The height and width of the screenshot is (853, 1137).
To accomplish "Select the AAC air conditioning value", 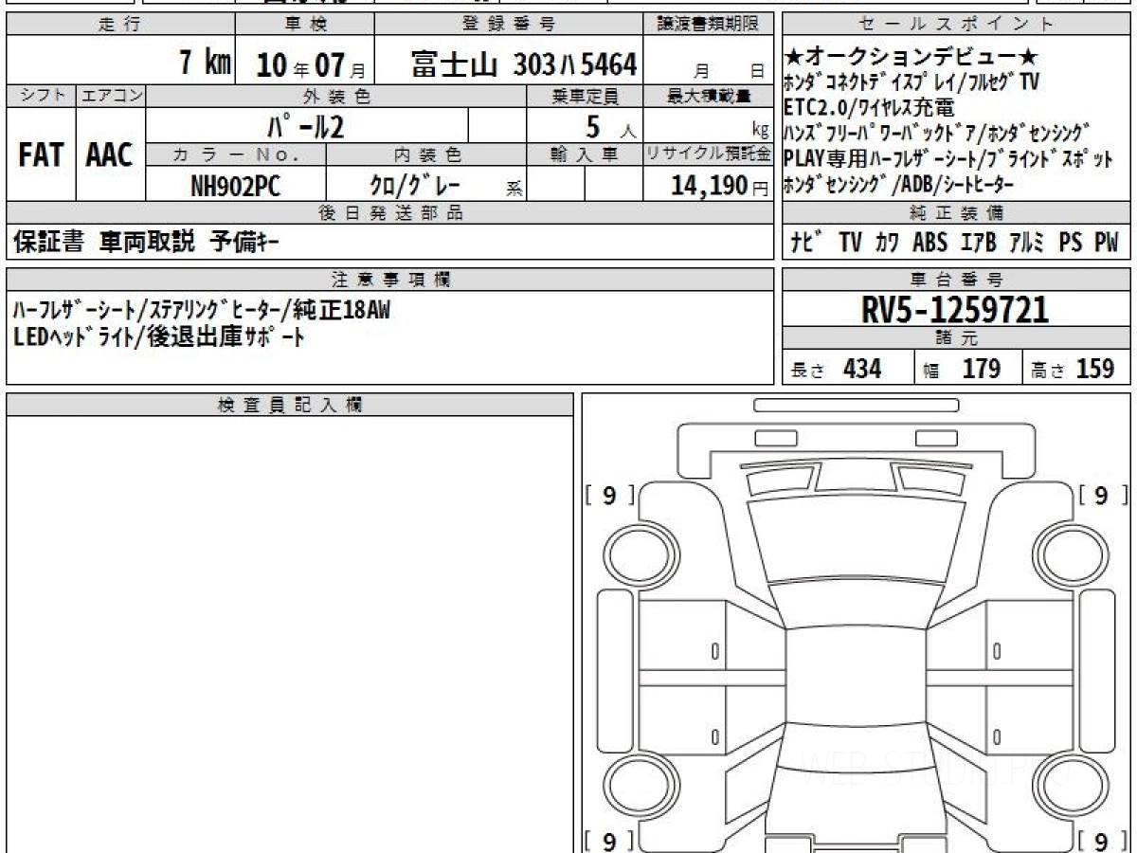I will [110, 155].
